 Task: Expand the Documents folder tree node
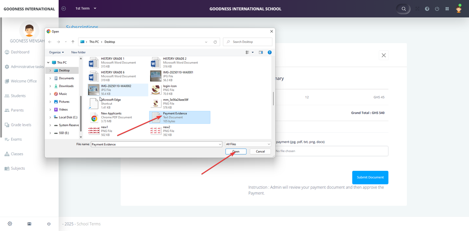(x=50, y=78)
